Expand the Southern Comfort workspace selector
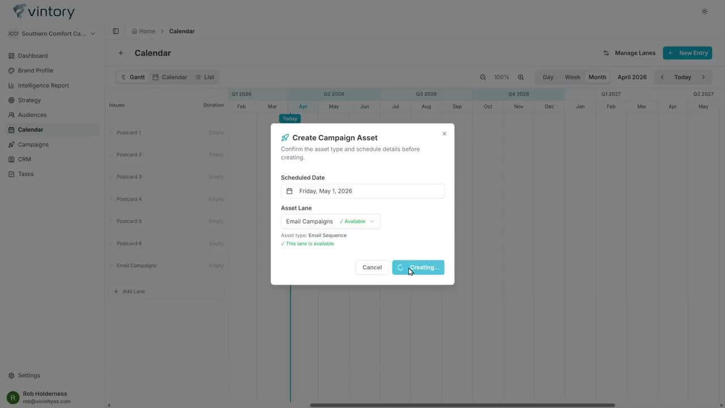Image resolution: width=725 pixels, height=408 pixels. (x=52, y=33)
